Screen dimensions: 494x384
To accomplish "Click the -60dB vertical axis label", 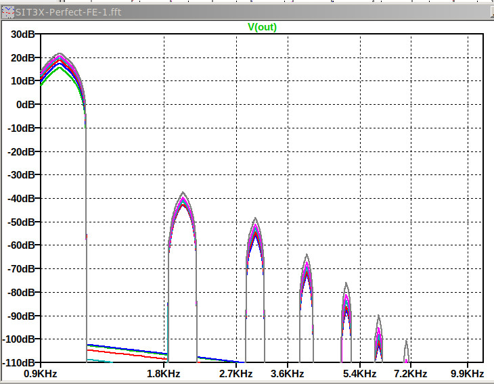I will point(21,245).
